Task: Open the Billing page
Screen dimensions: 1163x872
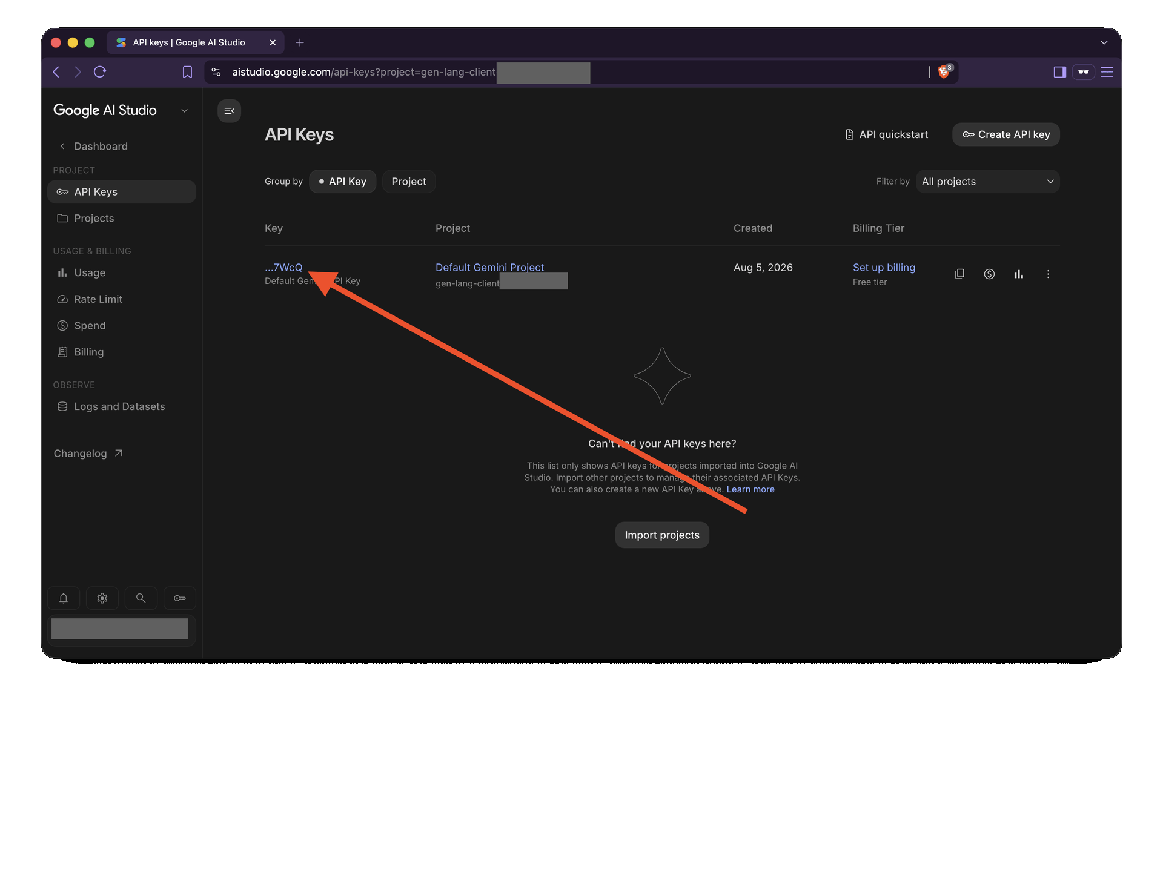Action: [x=122, y=352]
